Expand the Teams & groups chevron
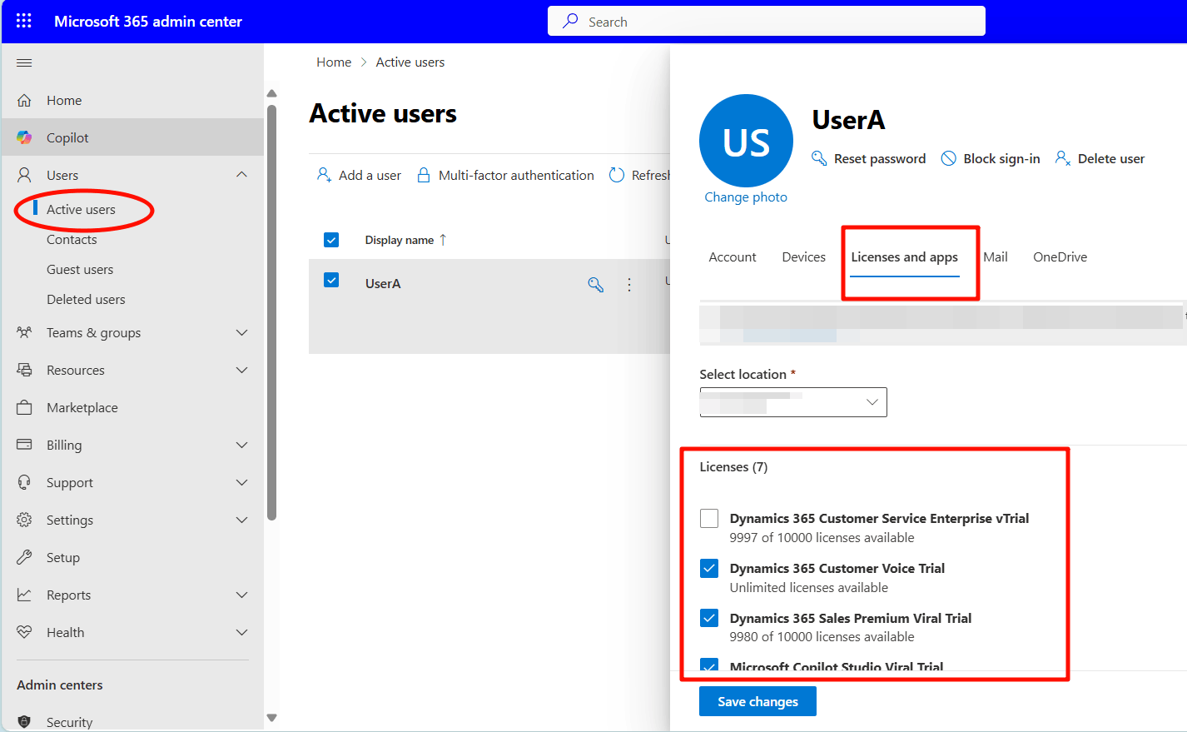 (x=242, y=332)
